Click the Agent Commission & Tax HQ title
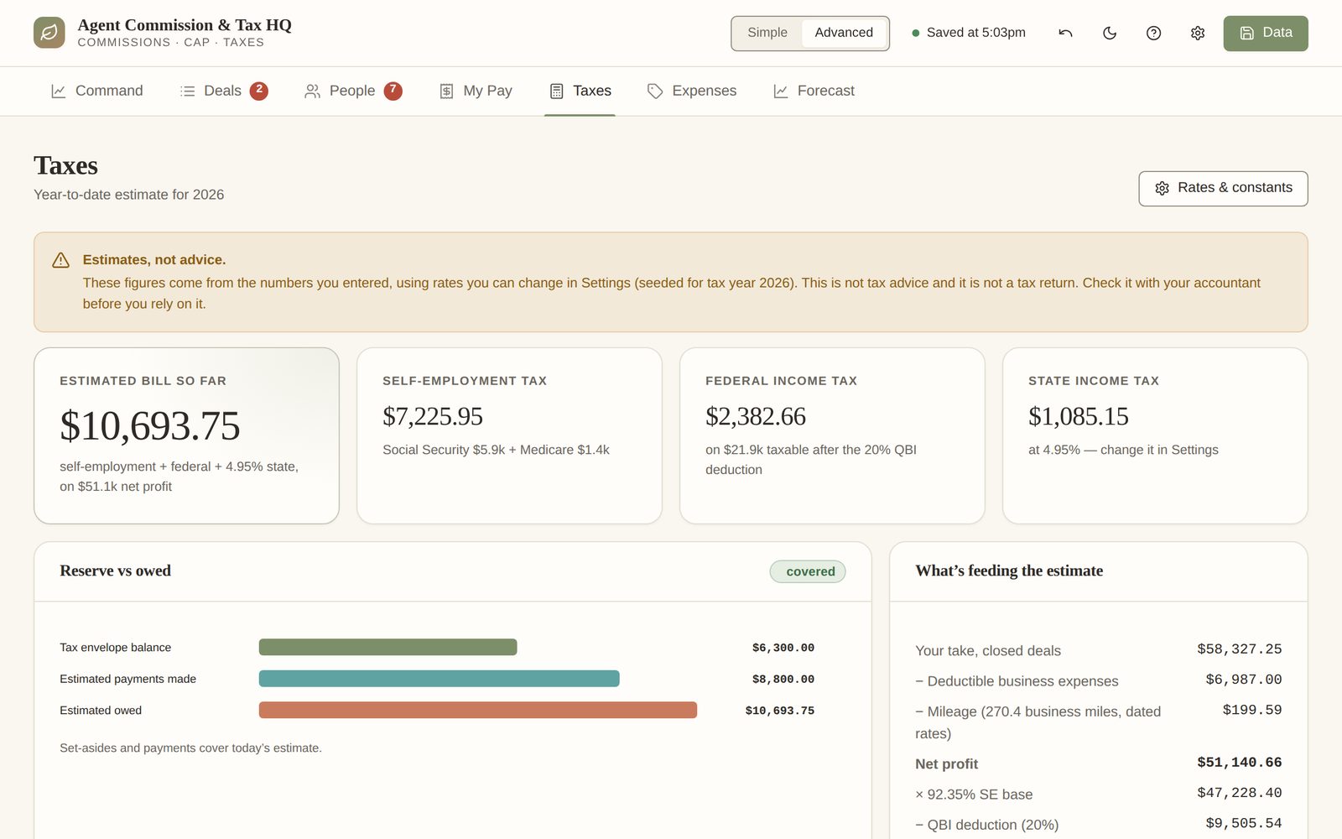 click(x=185, y=25)
